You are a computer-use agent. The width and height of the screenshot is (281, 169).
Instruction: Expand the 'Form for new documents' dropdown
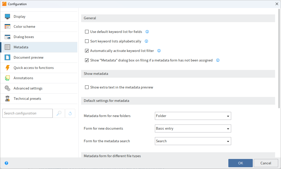(x=228, y=128)
